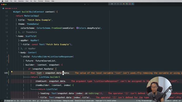Viewport: 182px width, 102px height.
Task: Click 'ListView.builder' in return statement
Action: [49, 77]
